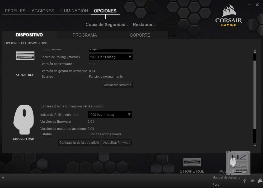Viewport: 263px width, 188px height.
Task: Open the Foro link
Action: (216, 185)
